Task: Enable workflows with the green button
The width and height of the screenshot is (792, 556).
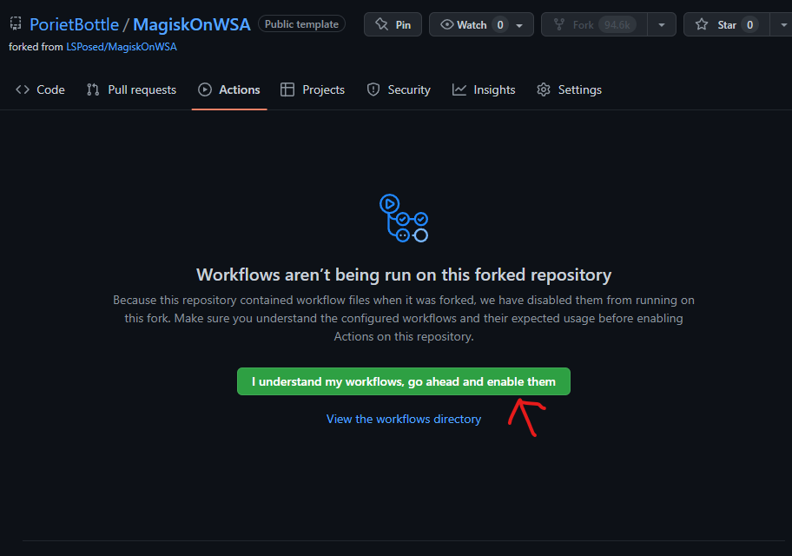Action: [404, 381]
